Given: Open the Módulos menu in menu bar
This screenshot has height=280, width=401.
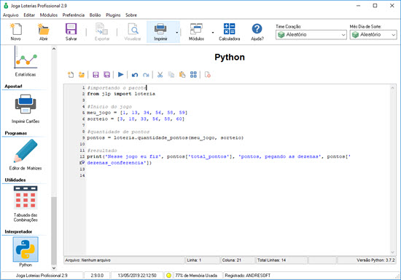Looking at the screenshot, I should (49, 15).
